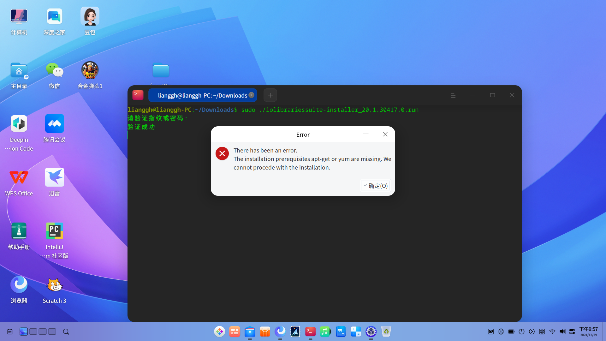Open the 合金弹头1 game icon
The image size is (606, 341).
[x=90, y=75]
